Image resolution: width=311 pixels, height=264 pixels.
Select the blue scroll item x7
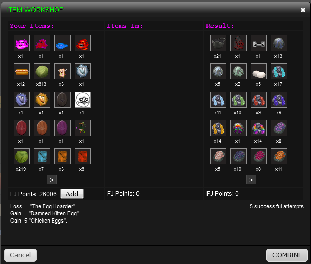pyautogui.click(x=42, y=156)
